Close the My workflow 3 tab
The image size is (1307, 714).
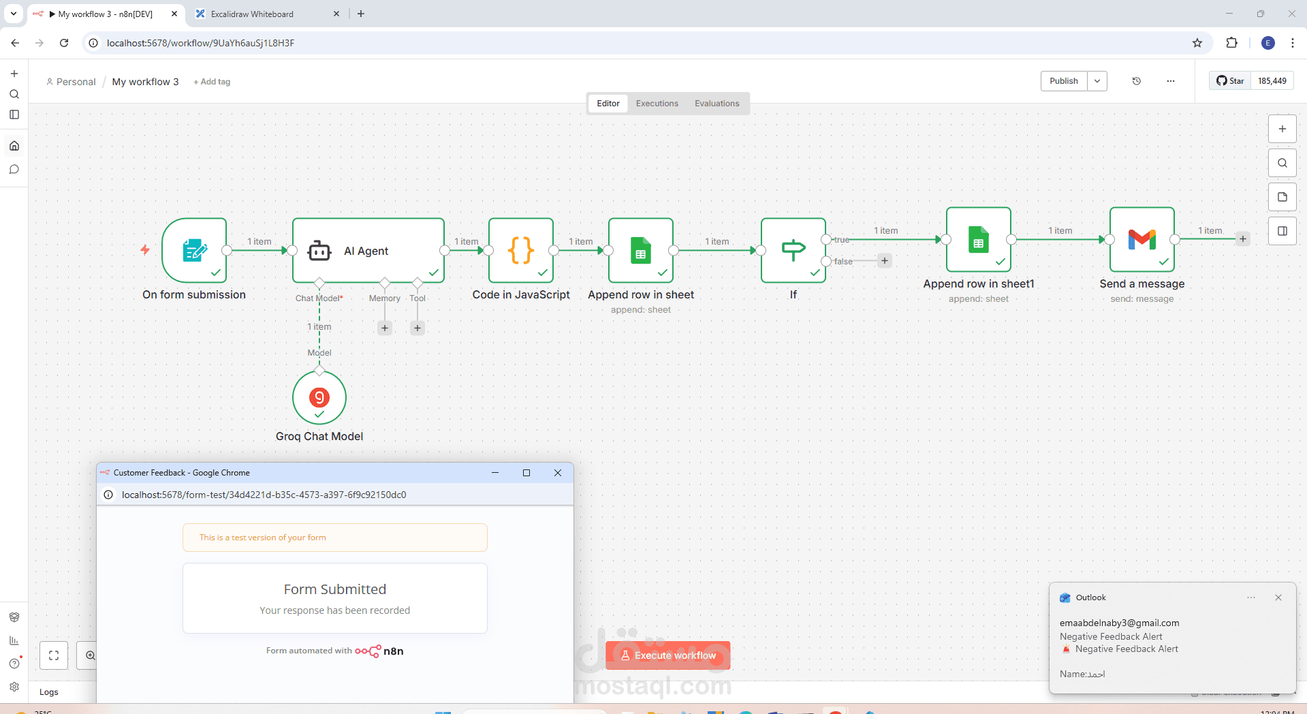pos(174,14)
